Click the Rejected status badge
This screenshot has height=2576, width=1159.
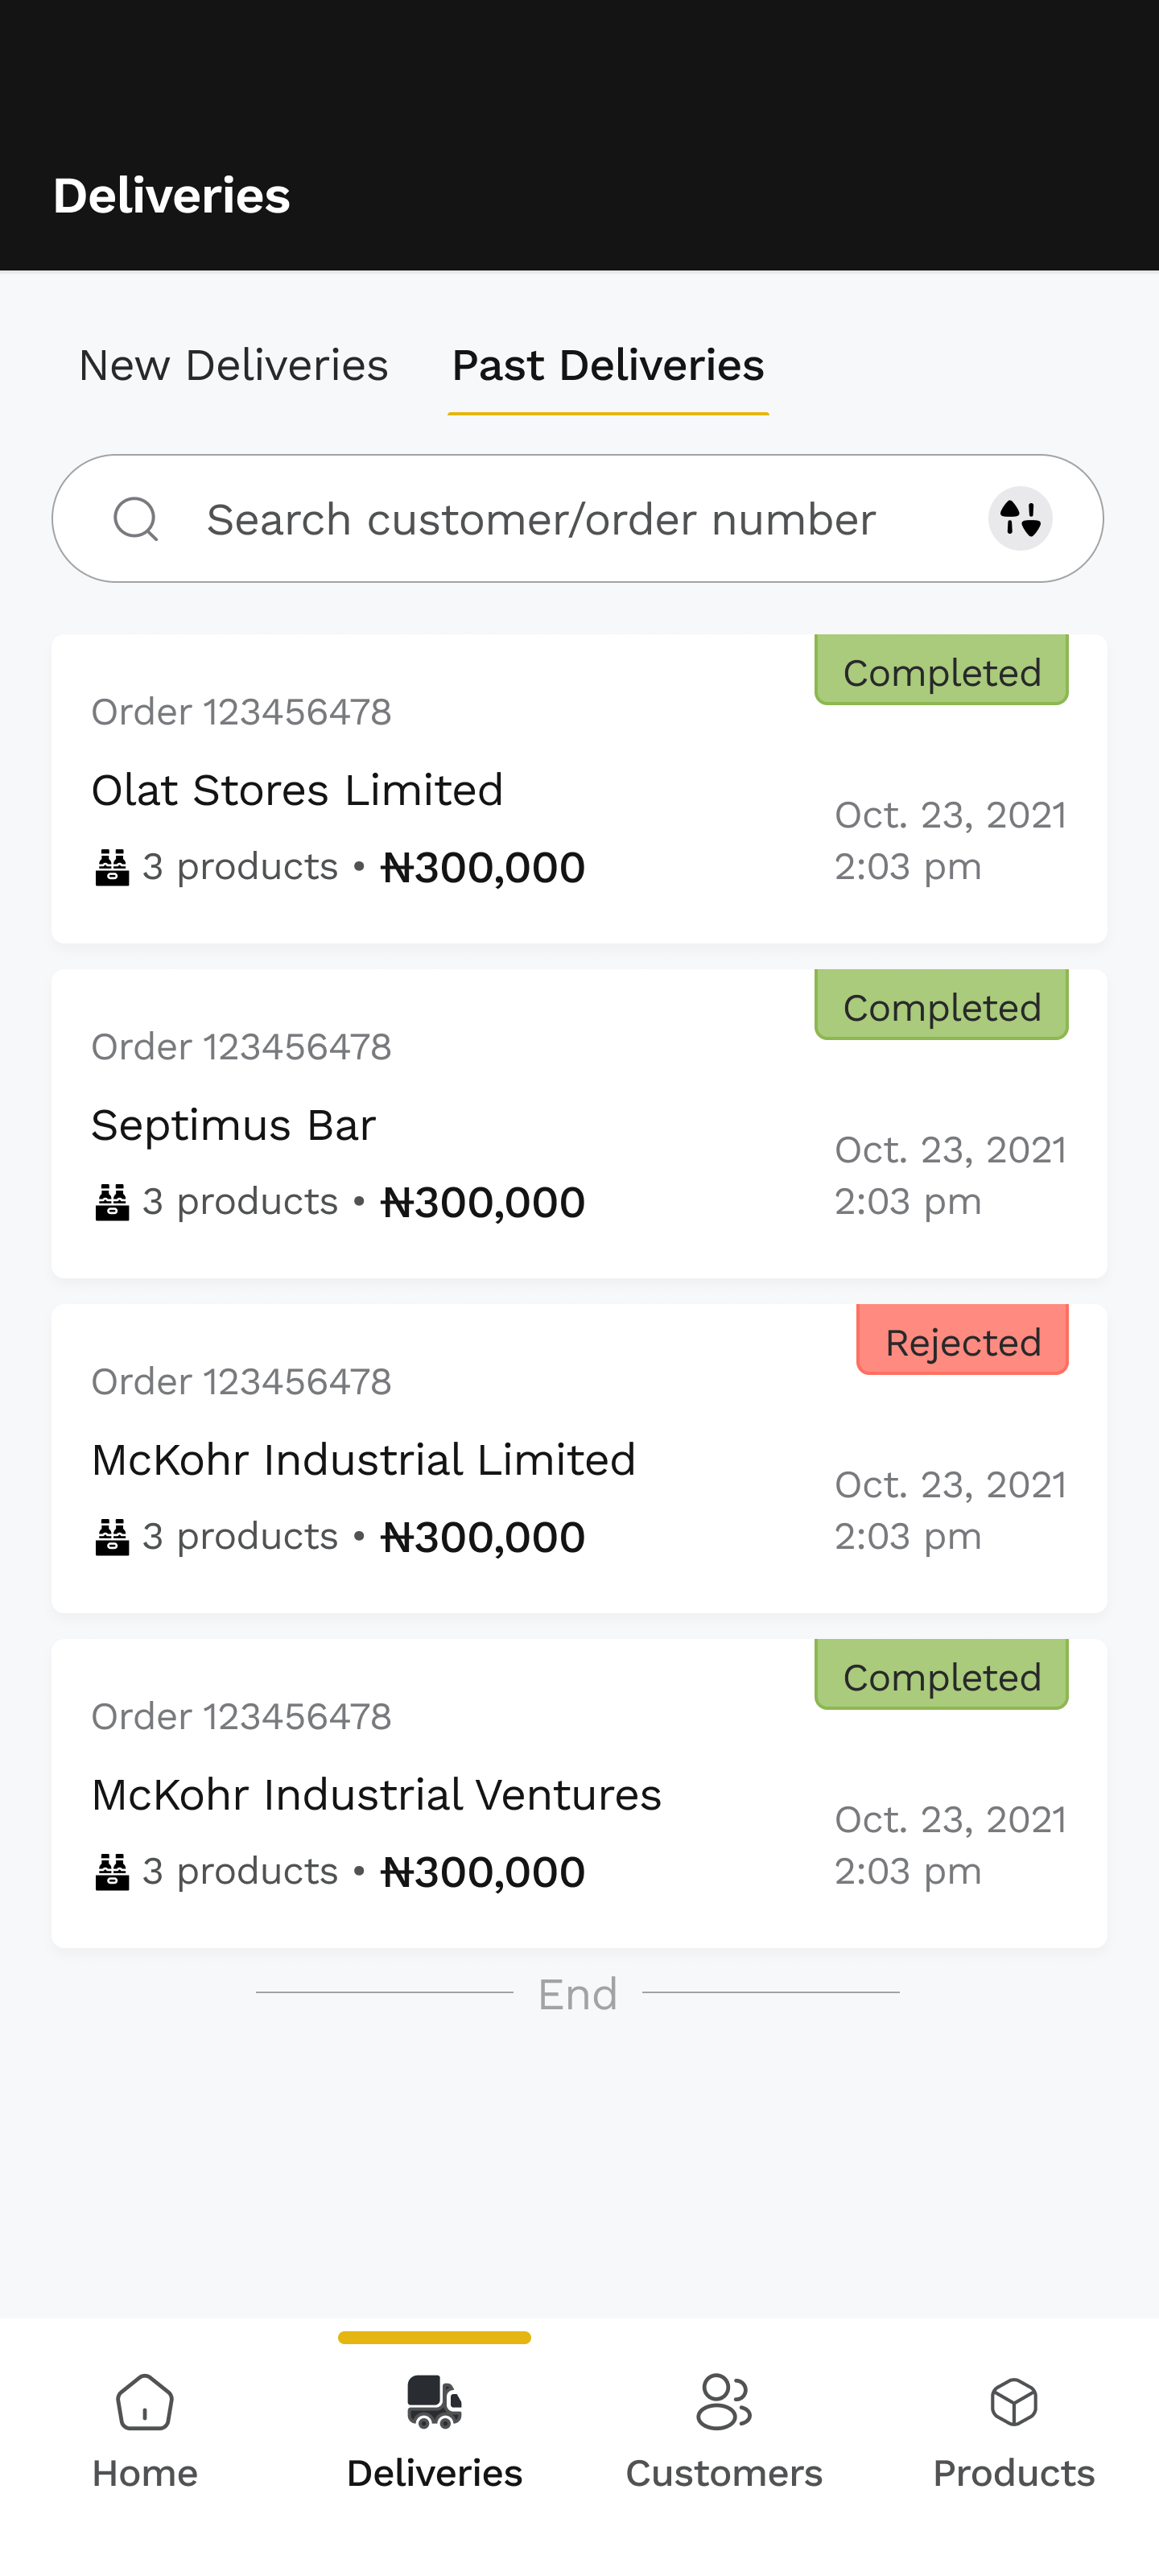(962, 1342)
